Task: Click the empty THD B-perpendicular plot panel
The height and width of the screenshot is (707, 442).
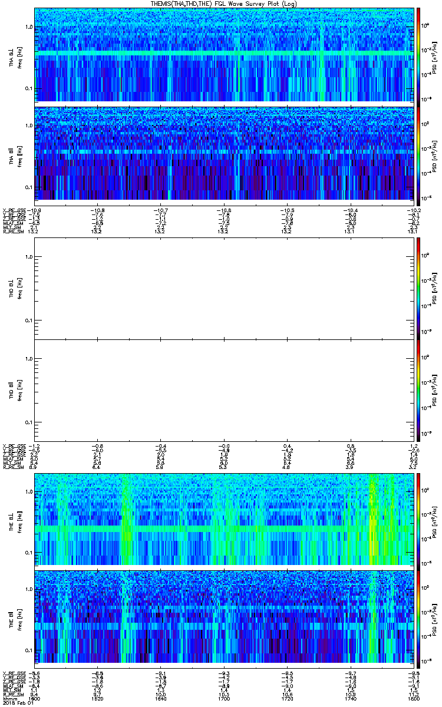Action: [x=223, y=288]
